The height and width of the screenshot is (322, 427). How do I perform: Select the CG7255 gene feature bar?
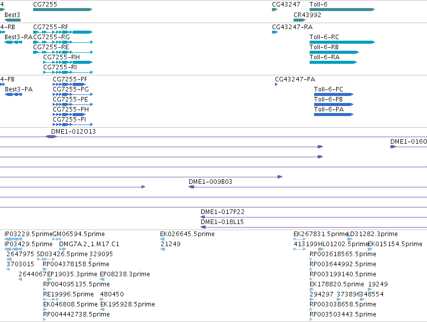pyautogui.click(x=63, y=10)
